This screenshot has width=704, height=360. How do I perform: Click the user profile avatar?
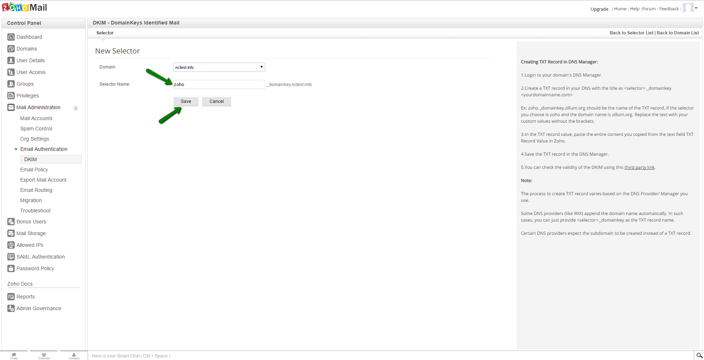point(688,8)
